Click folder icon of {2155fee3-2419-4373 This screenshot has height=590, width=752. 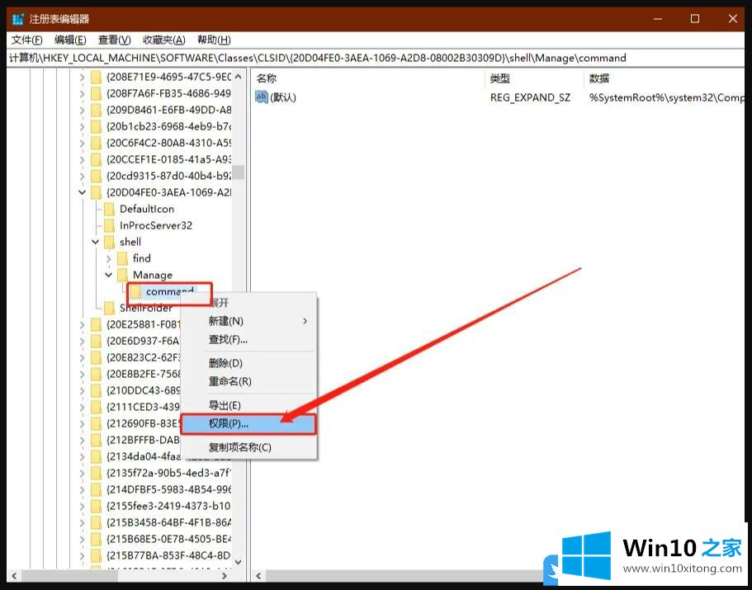pos(96,506)
